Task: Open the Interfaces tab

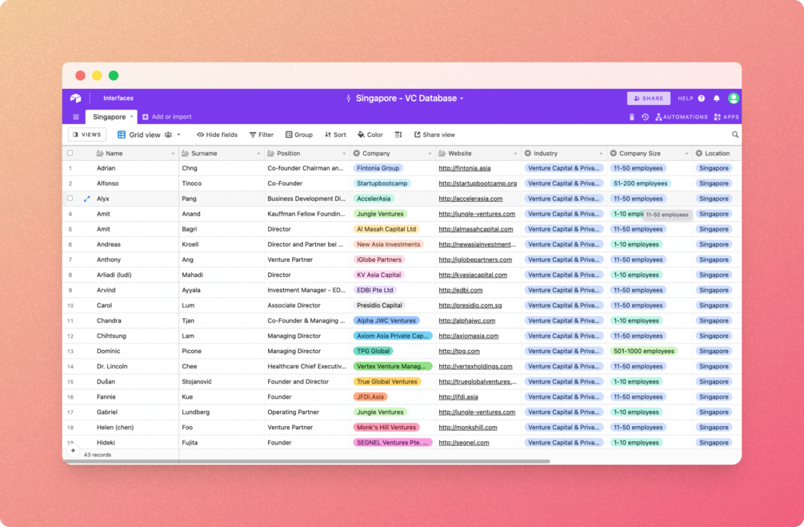Action: pos(118,98)
